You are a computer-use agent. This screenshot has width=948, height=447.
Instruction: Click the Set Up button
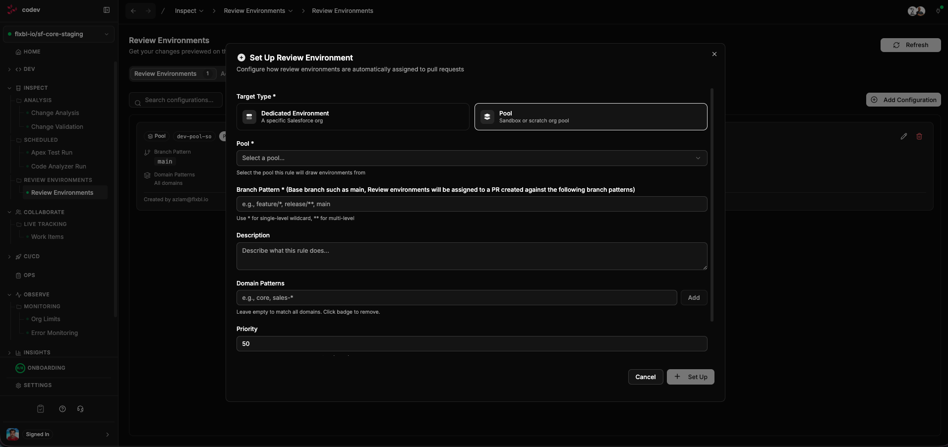pos(691,377)
